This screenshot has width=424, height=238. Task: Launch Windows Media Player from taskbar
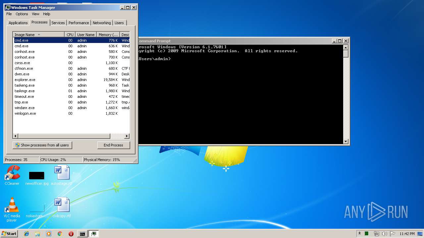49,234
